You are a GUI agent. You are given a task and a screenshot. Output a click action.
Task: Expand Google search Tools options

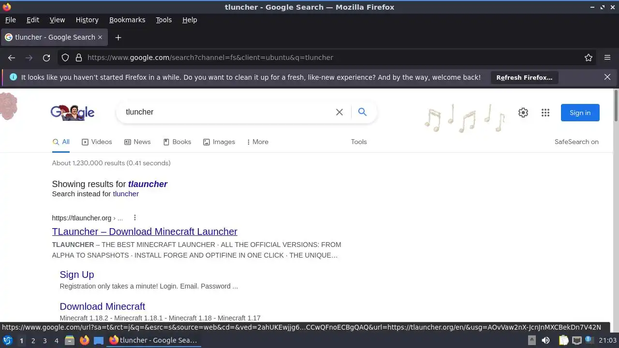click(x=359, y=142)
